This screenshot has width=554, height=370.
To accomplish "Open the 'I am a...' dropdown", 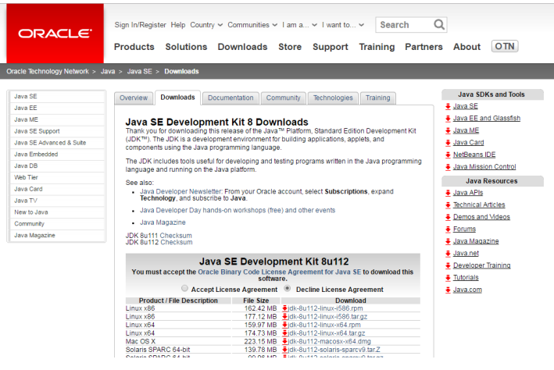I will pos(299,25).
